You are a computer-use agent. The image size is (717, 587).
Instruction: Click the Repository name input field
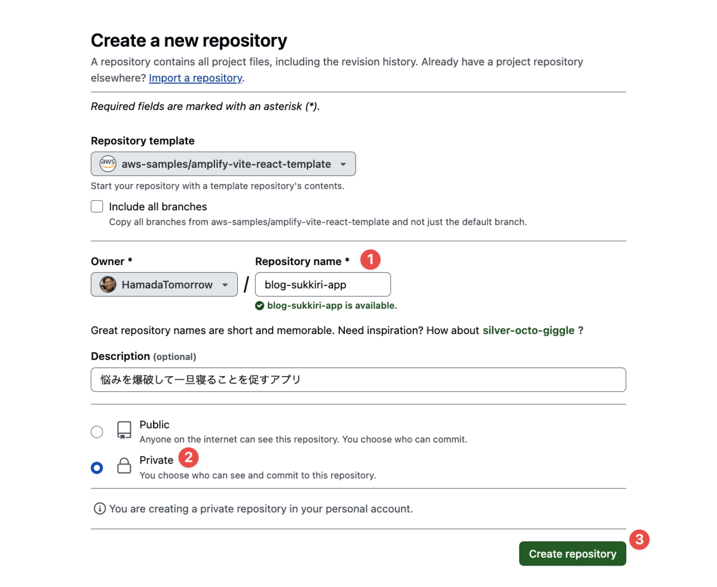323,285
